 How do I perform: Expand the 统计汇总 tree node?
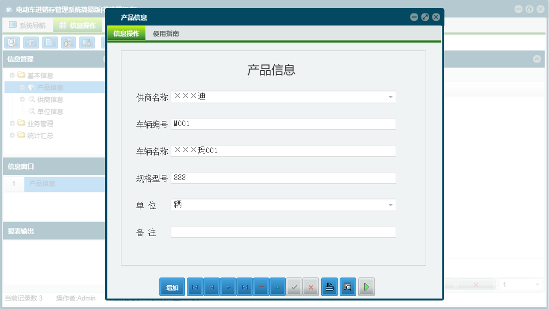pyautogui.click(x=12, y=135)
